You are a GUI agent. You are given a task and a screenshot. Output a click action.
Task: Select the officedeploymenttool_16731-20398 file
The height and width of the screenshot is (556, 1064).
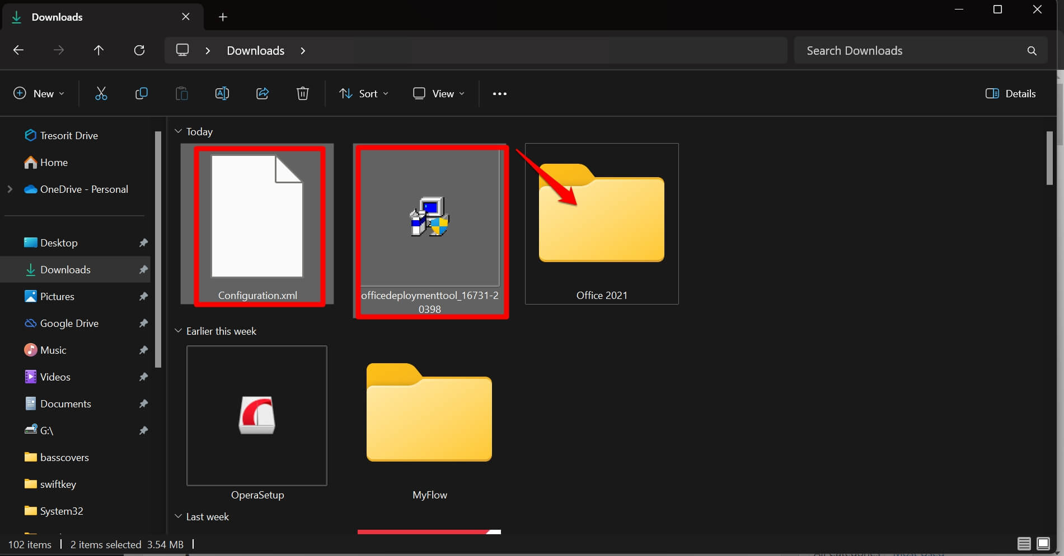point(430,230)
